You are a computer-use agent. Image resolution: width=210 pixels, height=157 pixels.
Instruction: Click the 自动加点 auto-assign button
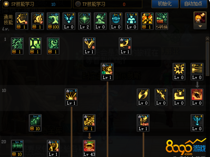click(193, 4)
